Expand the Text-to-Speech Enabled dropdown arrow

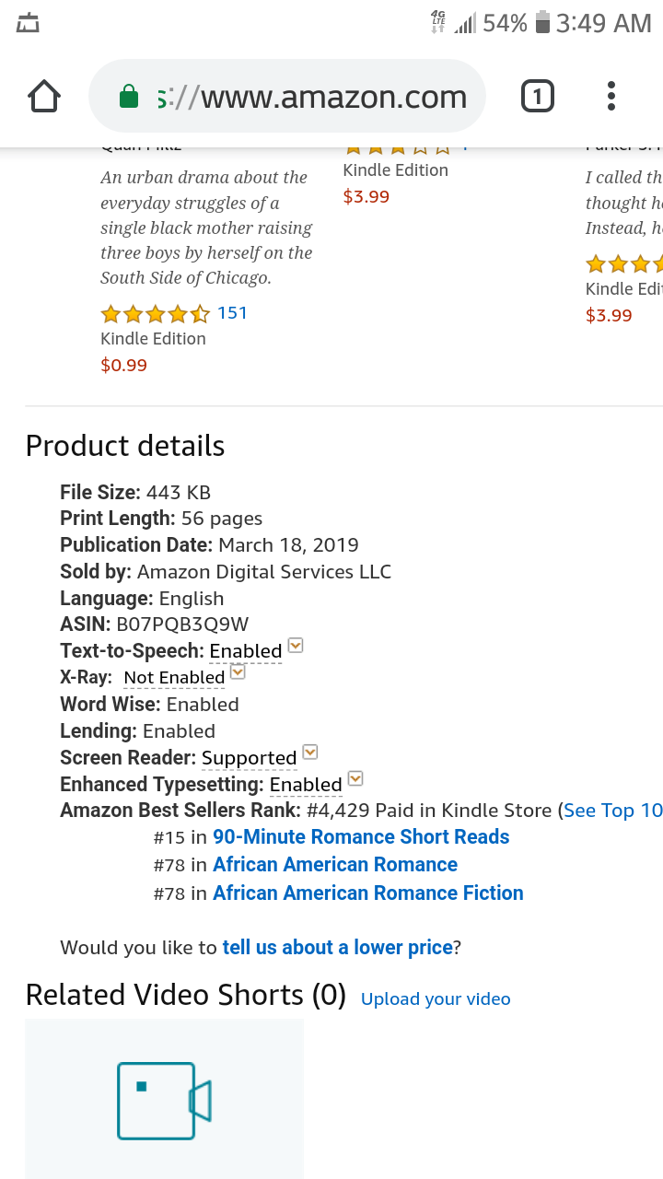coord(296,646)
